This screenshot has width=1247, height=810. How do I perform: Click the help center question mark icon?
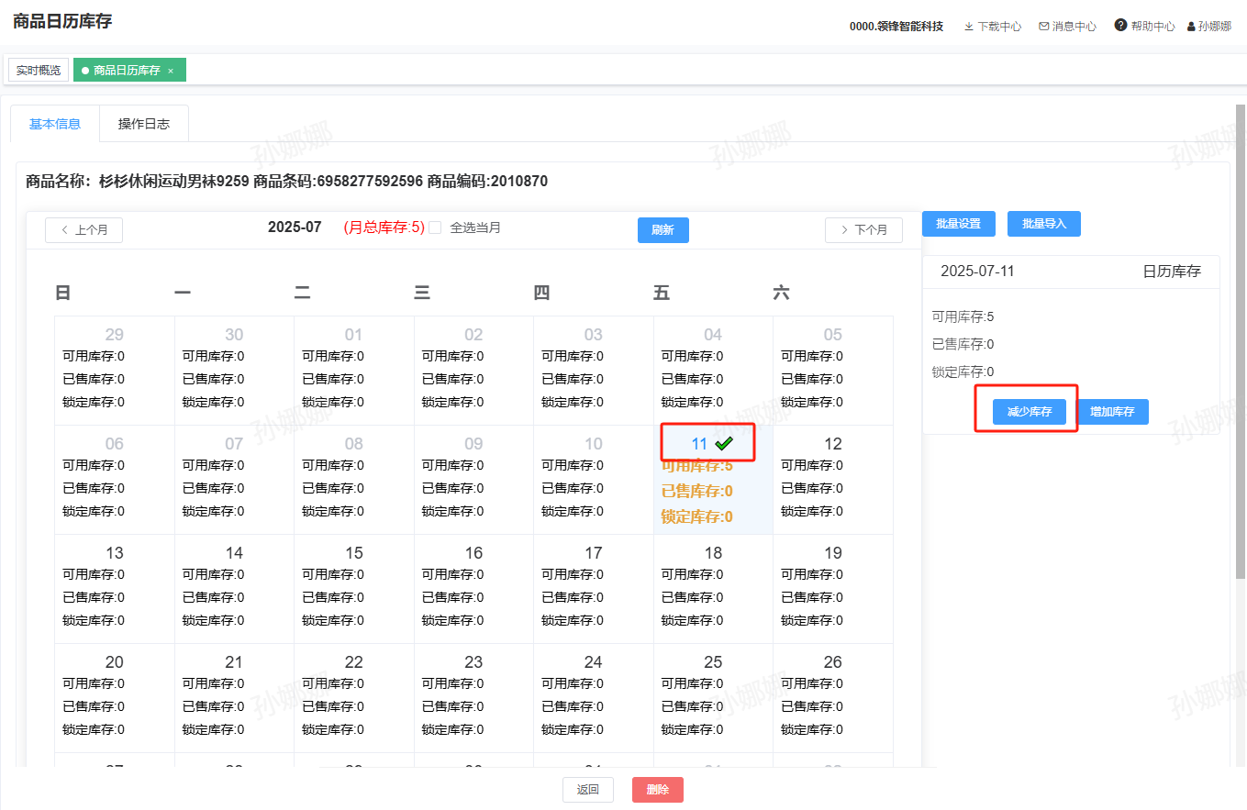[x=1120, y=26]
